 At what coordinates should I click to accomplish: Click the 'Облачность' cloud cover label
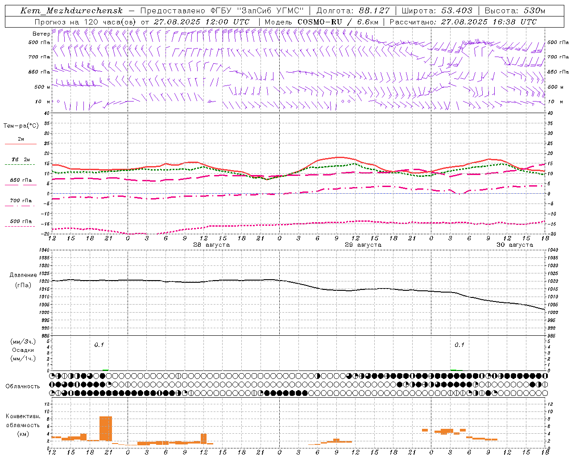coord(23,387)
